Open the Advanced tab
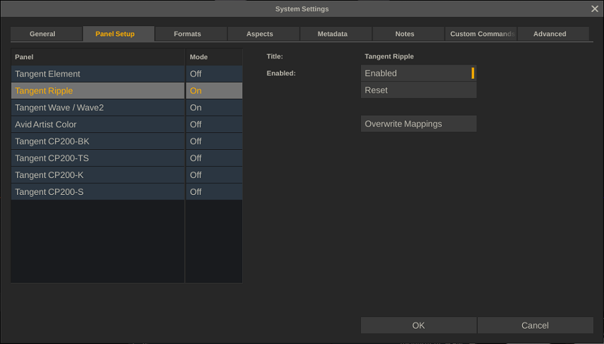Viewport: 604px width, 344px height. (553, 34)
